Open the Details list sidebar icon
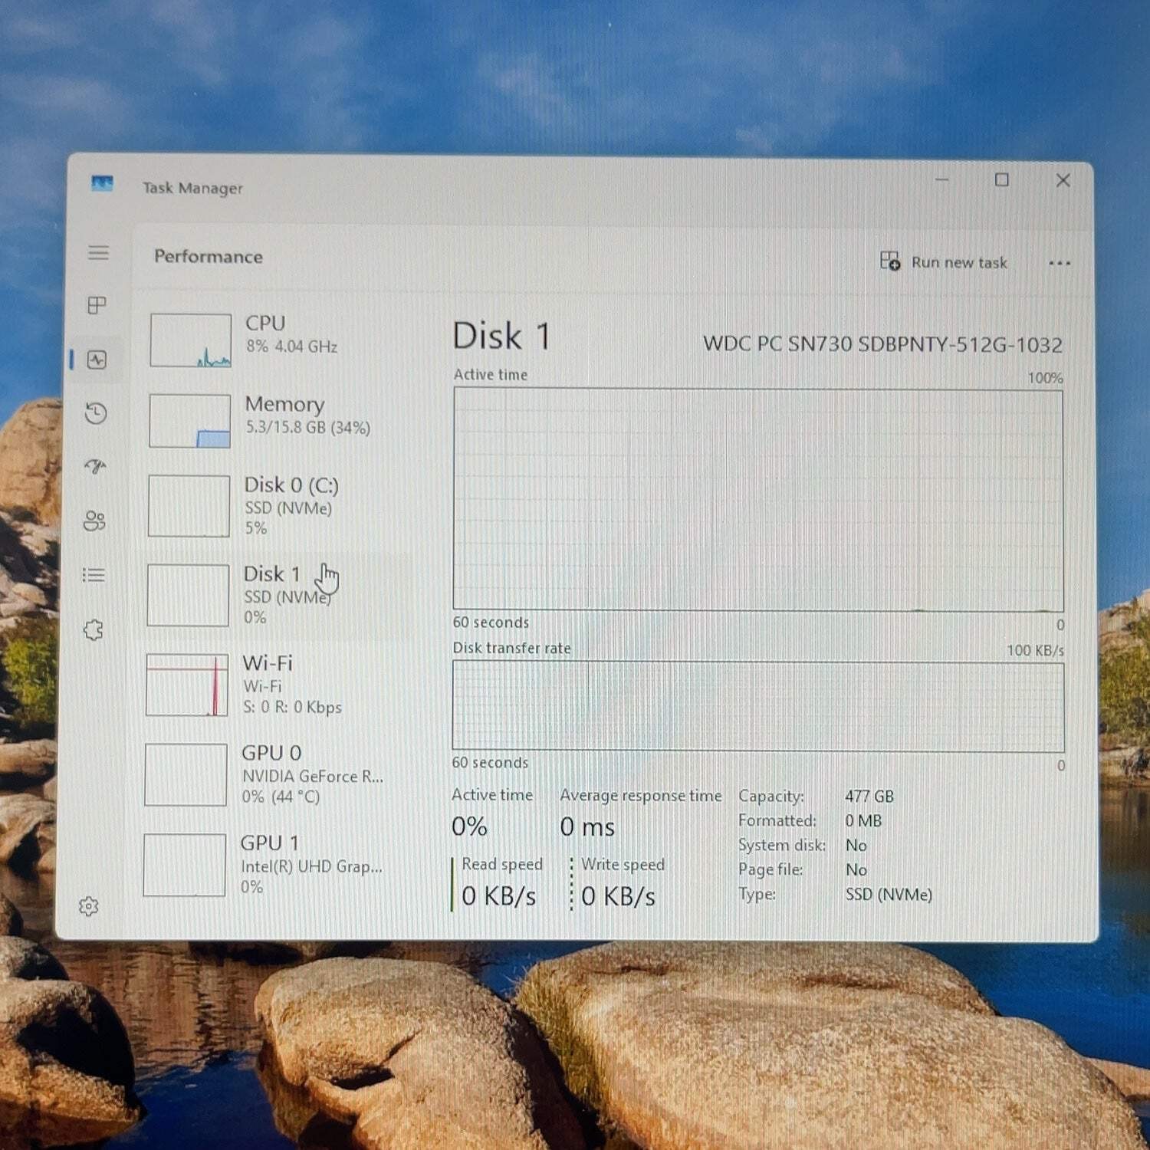This screenshot has width=1150, height=1150. [94, 575]
